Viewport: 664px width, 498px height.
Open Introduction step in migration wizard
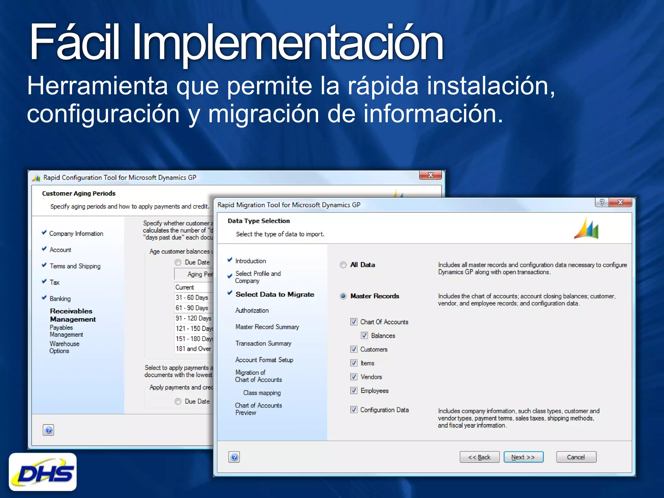coord(251,261)
